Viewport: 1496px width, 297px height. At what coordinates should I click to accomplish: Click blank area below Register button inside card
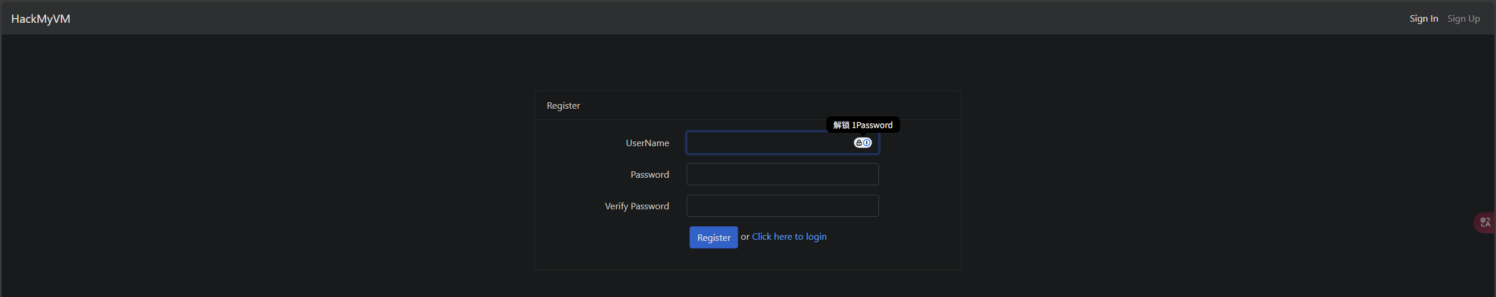(747, 260)
